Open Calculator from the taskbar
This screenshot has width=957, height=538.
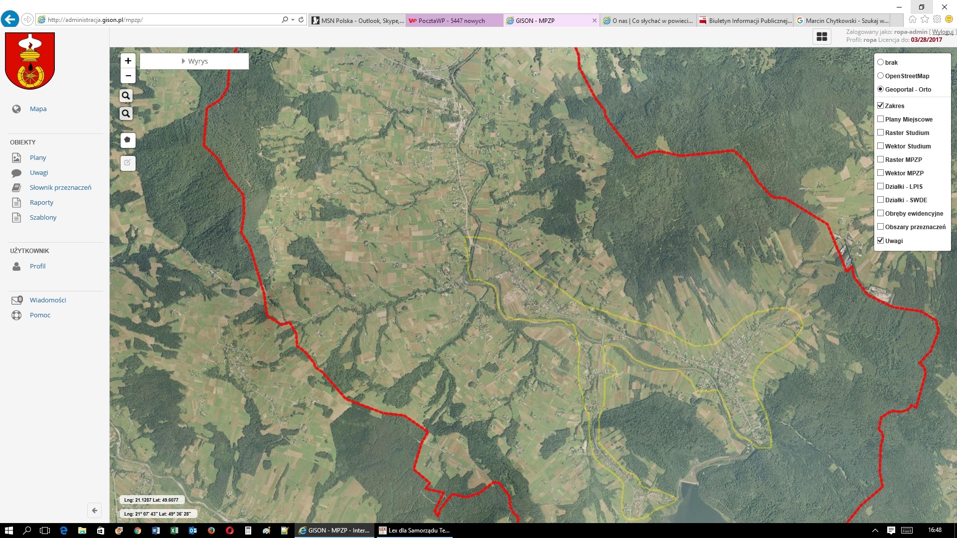(x=248, y=531)
